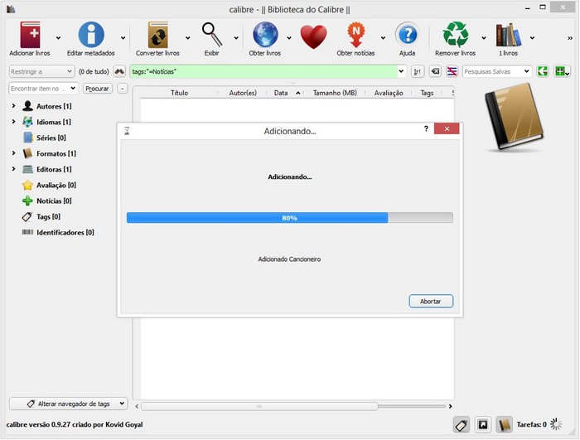The height and width of the screenshot is (440, 580).
Task: Show more toolbar items chevron
Action: tap(570, 38)
